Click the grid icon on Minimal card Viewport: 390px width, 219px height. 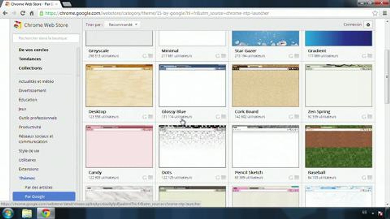coord(224,56)
